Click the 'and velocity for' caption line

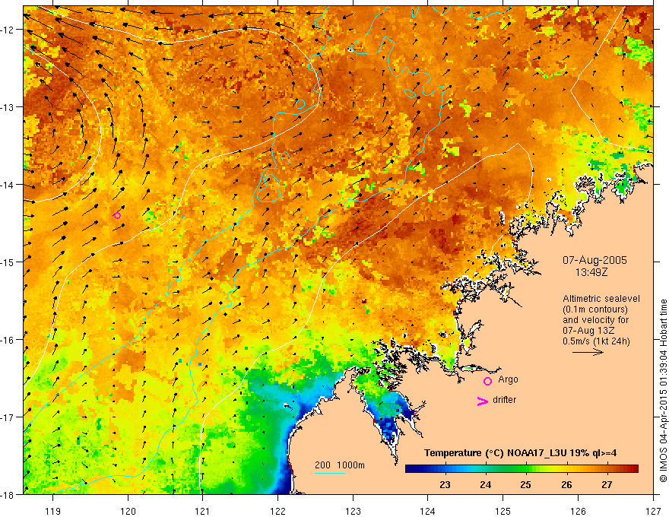[x=595, y=320]
